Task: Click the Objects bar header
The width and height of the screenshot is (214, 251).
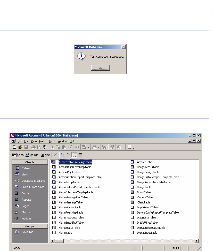Action: coord(30,162)
